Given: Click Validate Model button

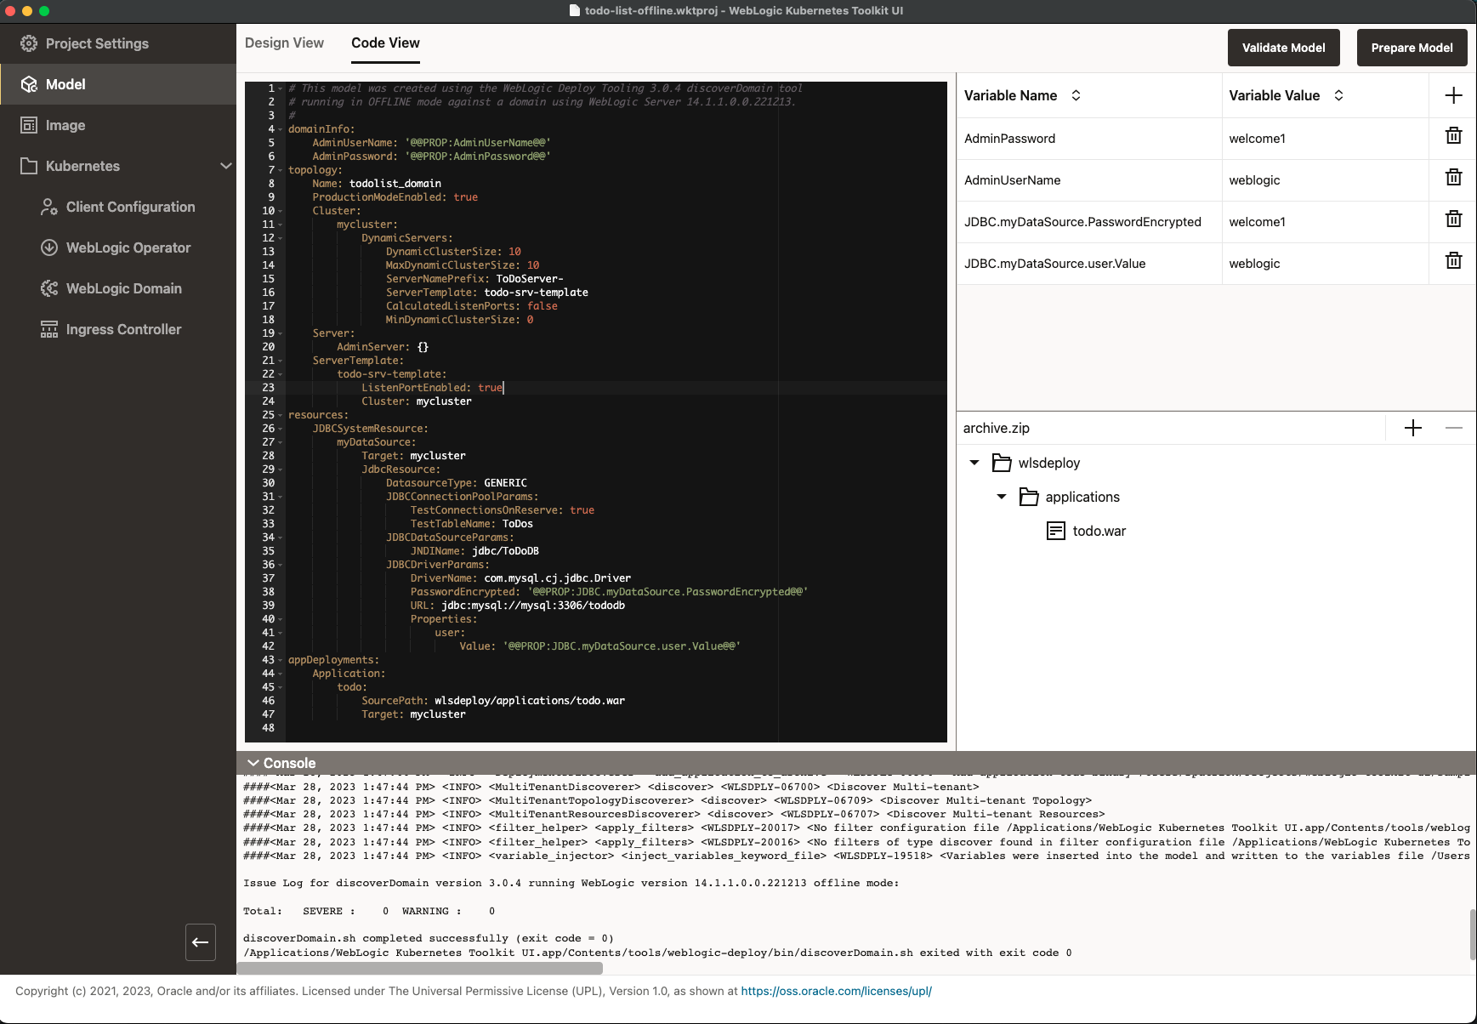Looking at the screenshot, I should coord(1283,48).
